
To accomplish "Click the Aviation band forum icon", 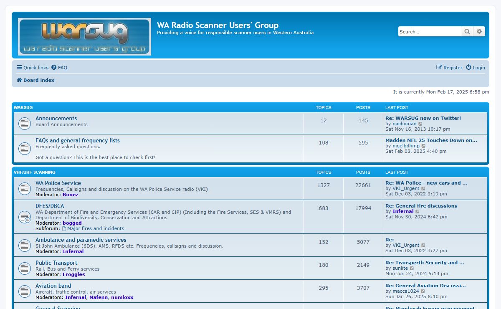I will click(25, 291).
